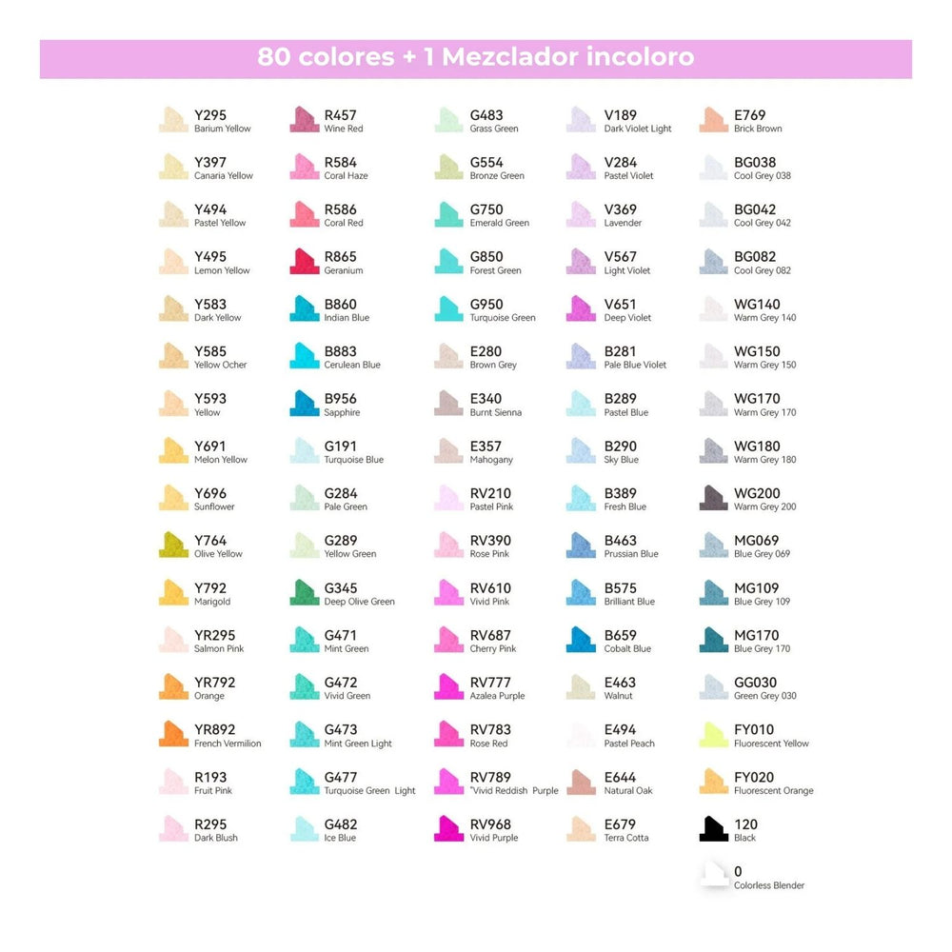952x952 pixels.
Task: Pick the MG170 Blue Grey 170 swatch
Action: pos(713,641)
